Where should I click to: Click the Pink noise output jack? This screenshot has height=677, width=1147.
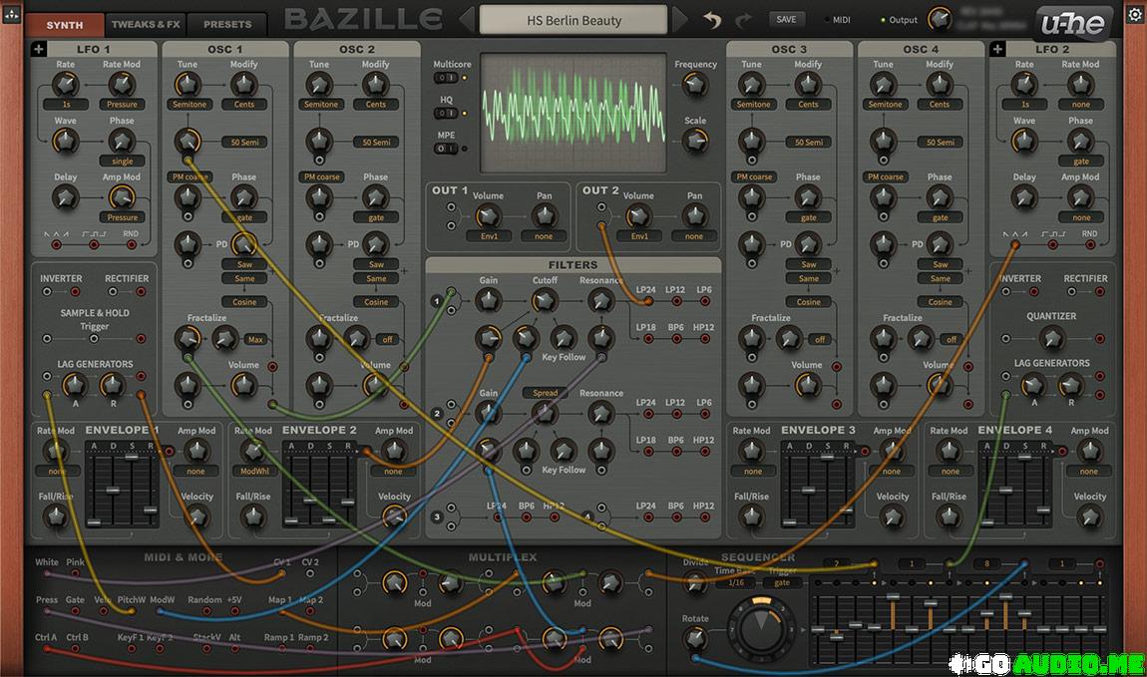76,574
